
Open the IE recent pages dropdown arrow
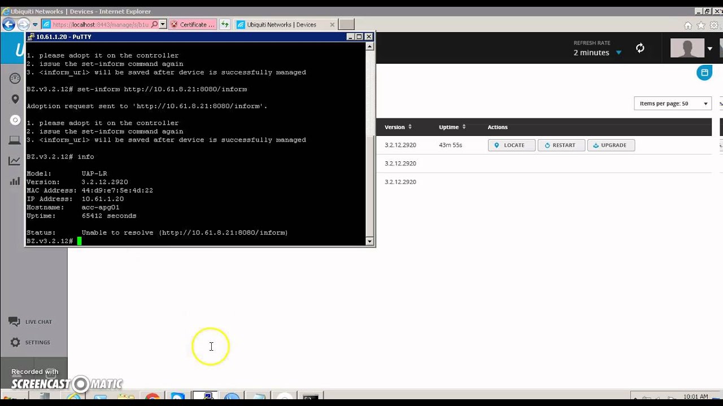35,25
